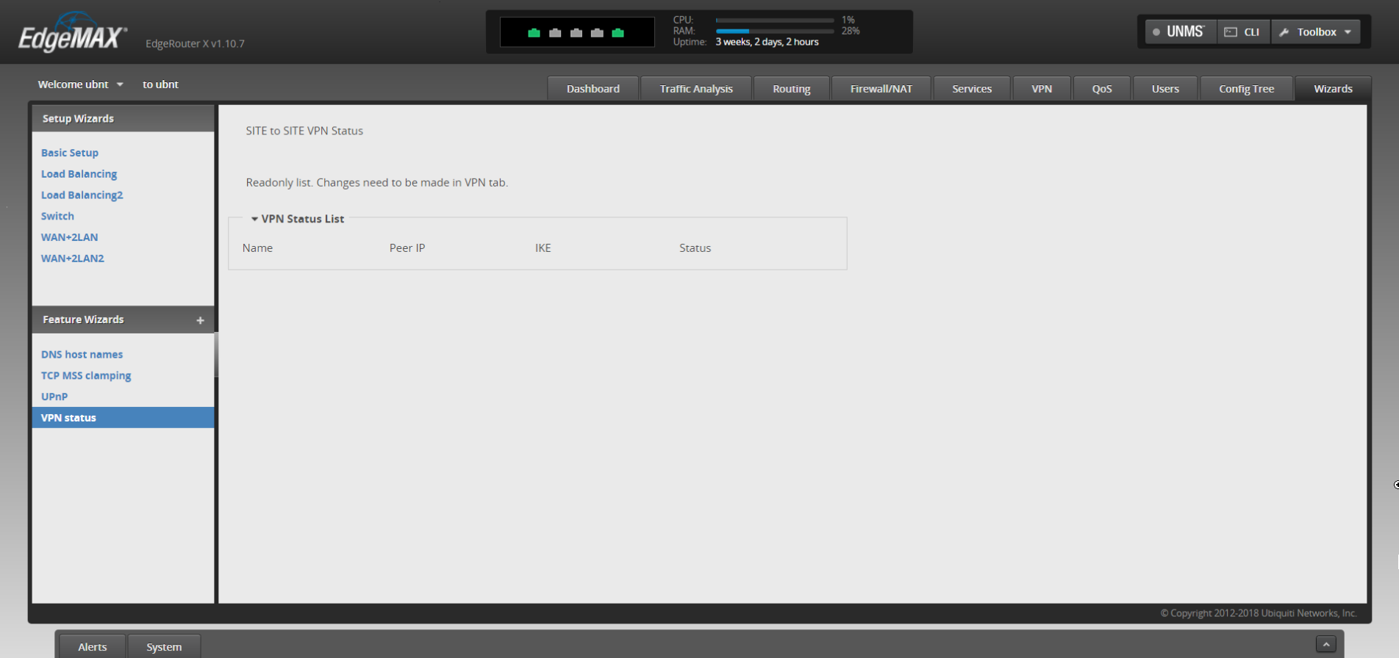The width and height of the screenshot is (1399, 658).
Task: Click the Alerts button at bottom
Action: (93, 647)
